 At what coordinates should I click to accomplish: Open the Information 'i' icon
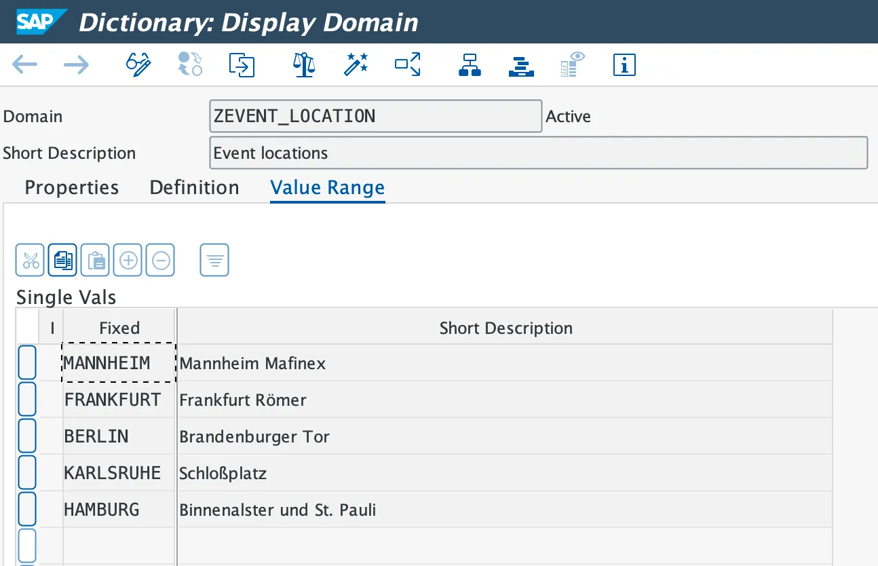pos(624,65)
